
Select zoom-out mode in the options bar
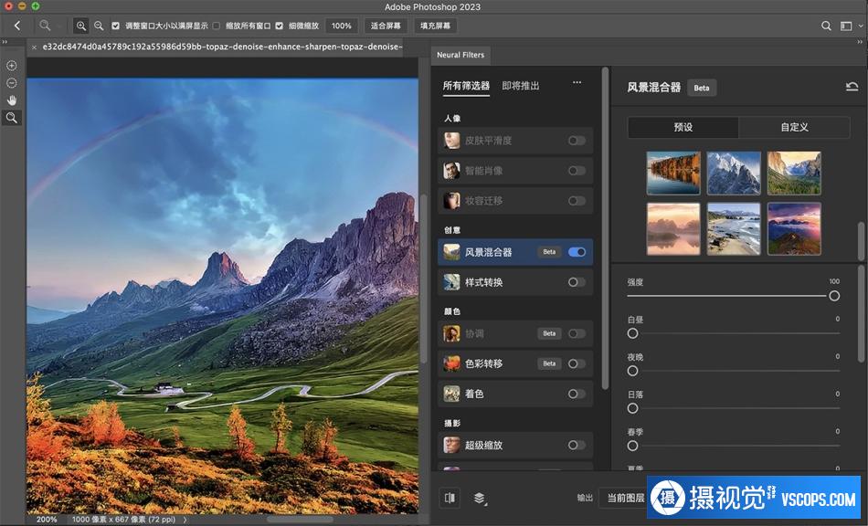[99, 26]
